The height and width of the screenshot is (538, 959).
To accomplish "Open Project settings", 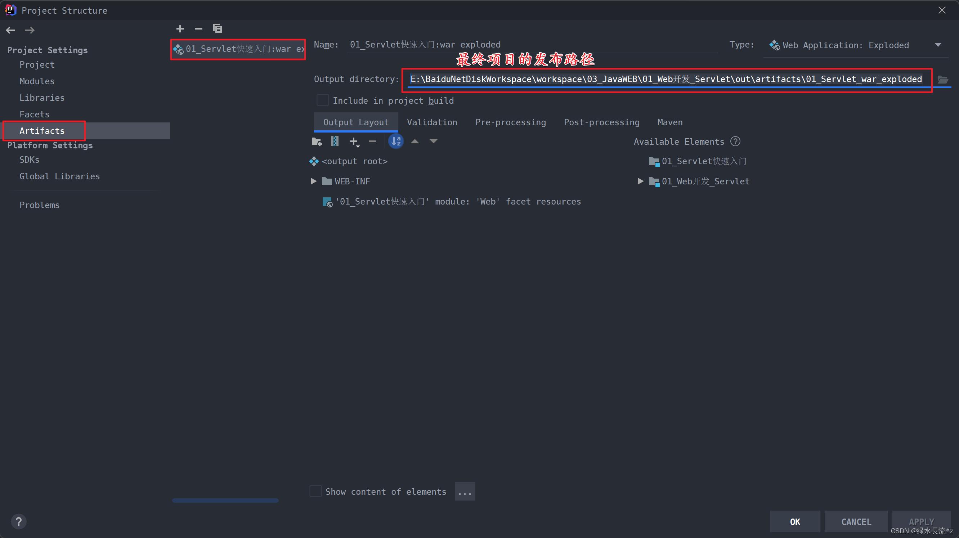I will 37,65.
